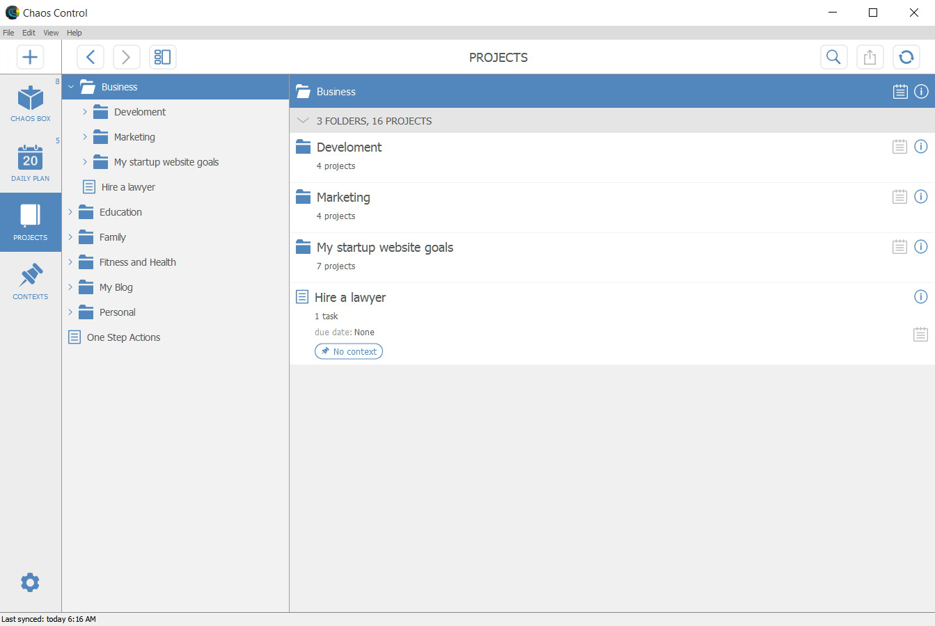
Task: Expand the My Blog folder
Action: (70, 287)
